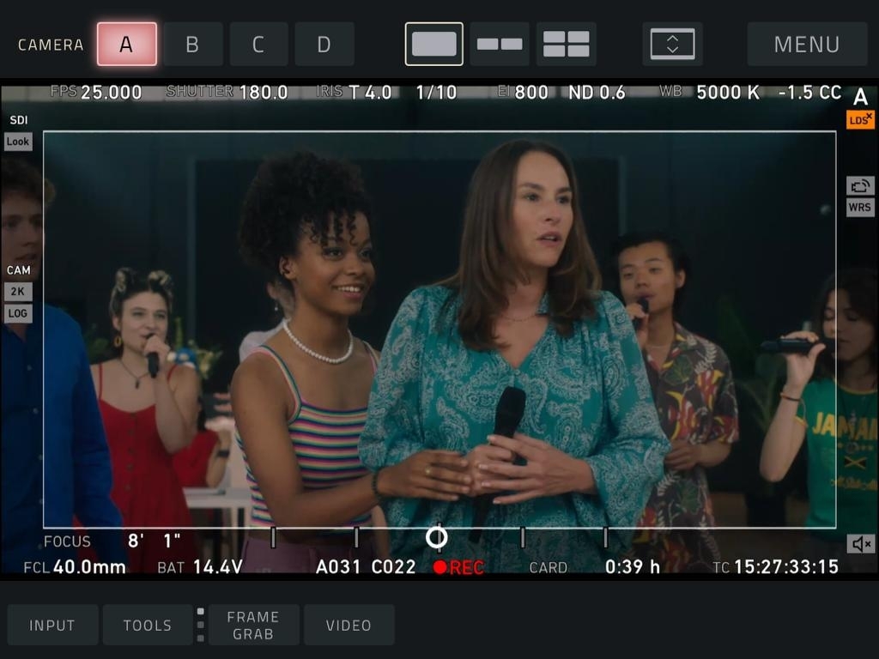Unmute audio with the speaker icon
Screen dimensions: 879x659
[x=860, y=543]
